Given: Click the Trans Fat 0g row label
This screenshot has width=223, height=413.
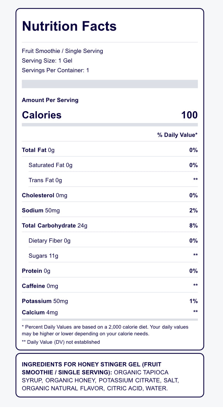Looking at the screenshot, I should click(45, 180).
